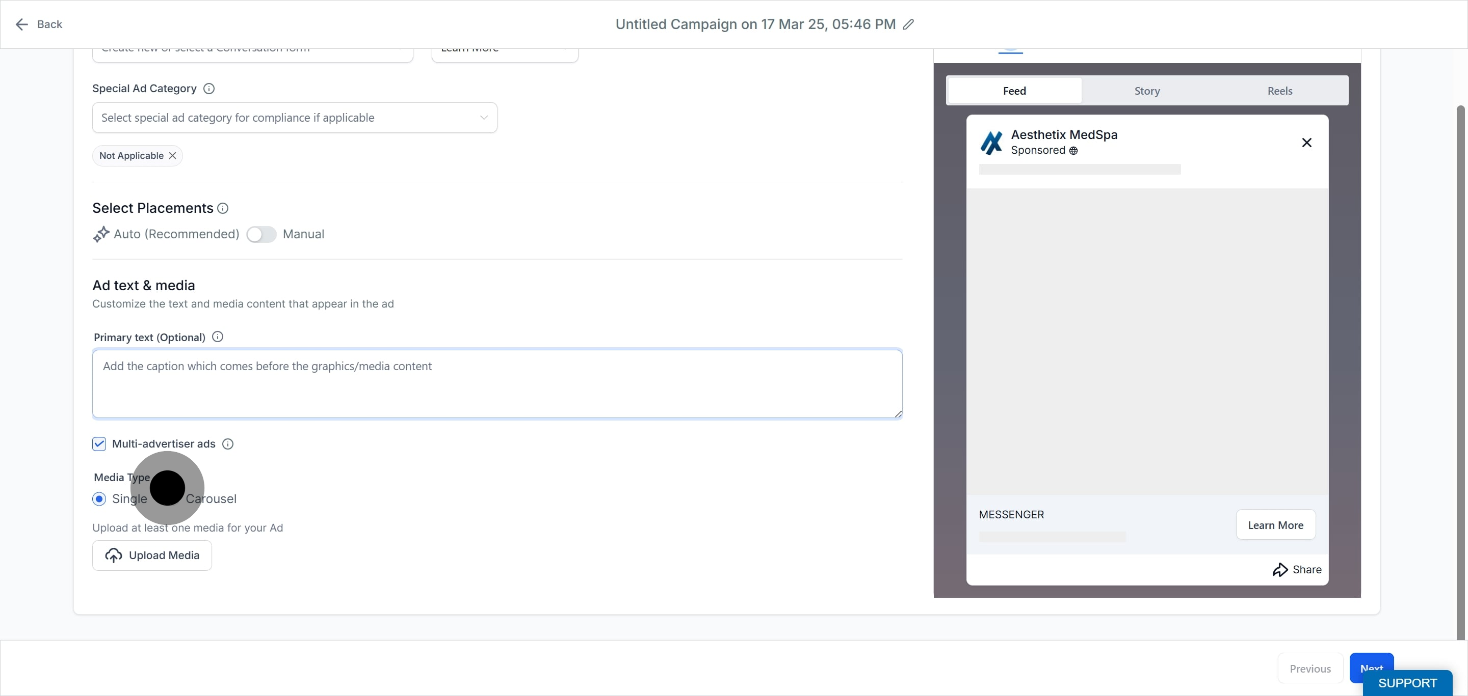The height and width of the screenshot is (696, 1468).
Task: Switch preview to the Story tab
Action: click(x=1146, y=91)
